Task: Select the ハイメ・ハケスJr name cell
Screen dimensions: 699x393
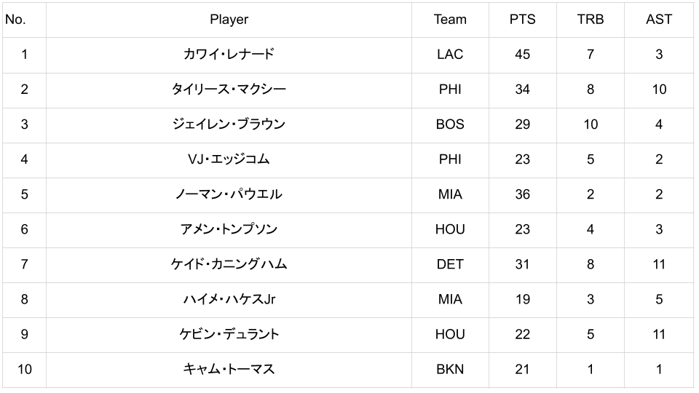Action: pos(229,299)
